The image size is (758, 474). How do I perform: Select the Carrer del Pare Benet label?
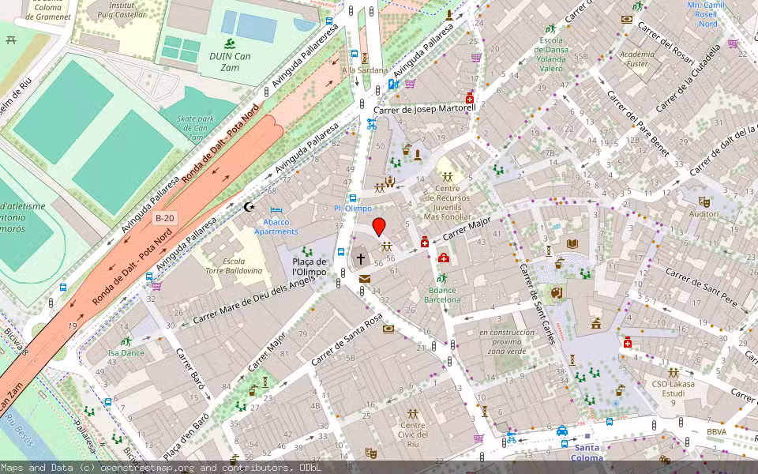[x=638, y=123]
